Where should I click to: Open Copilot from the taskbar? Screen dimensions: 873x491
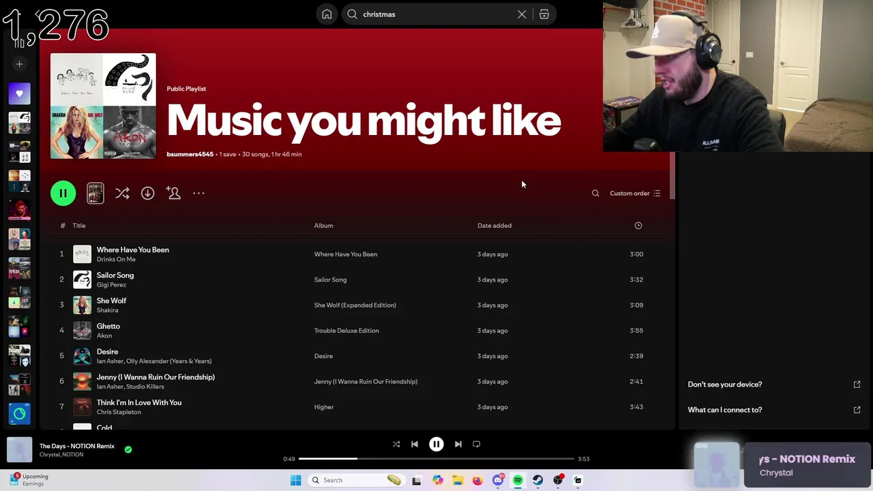coord(437,480)
